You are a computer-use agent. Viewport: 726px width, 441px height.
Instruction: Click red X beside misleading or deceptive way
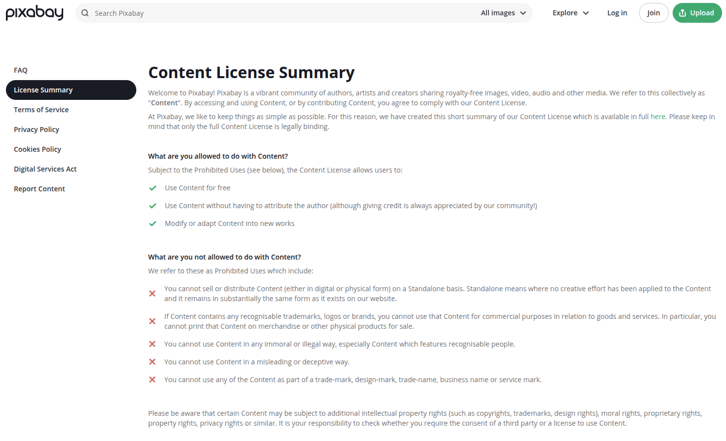pos(152,362)
